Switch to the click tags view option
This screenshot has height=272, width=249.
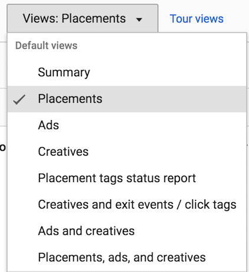127,205
